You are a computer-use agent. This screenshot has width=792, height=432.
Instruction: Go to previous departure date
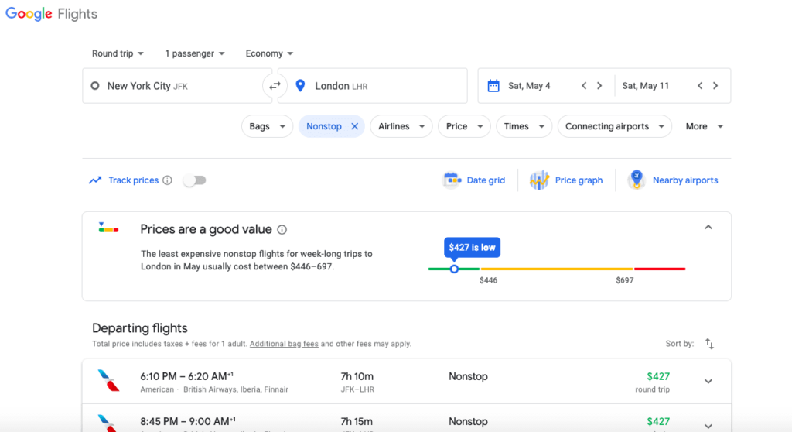pos(584,85)
